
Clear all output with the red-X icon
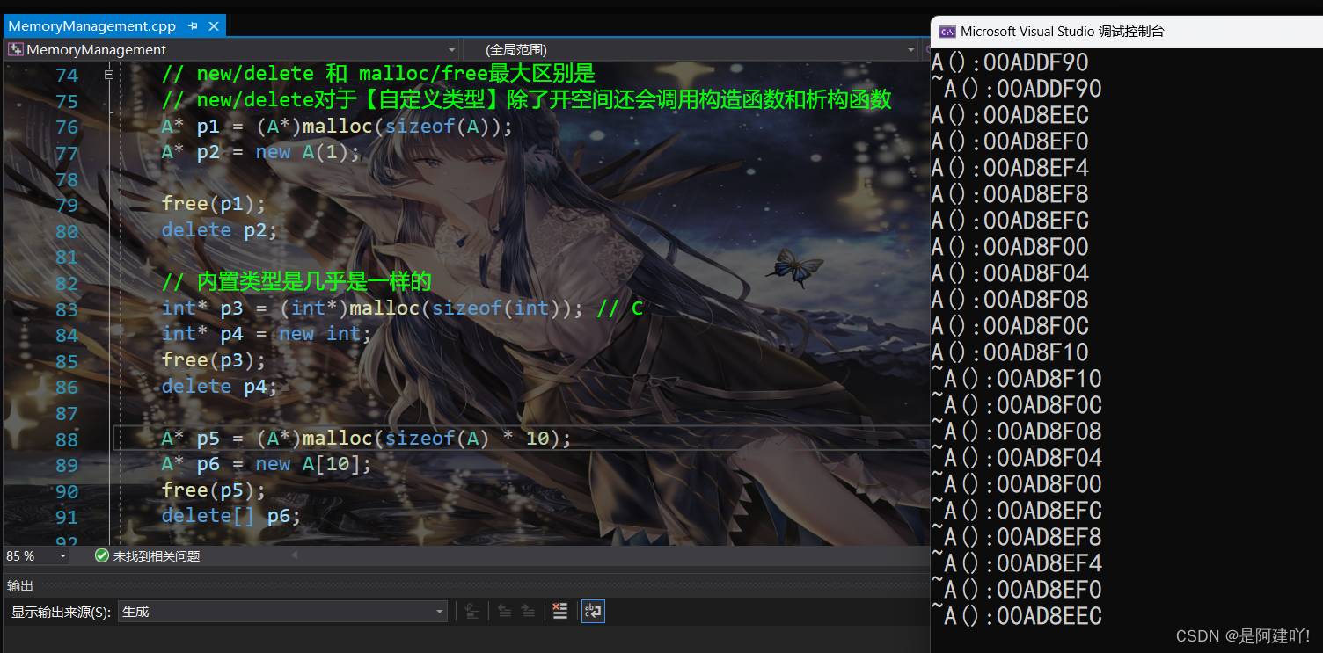point(559,612)
